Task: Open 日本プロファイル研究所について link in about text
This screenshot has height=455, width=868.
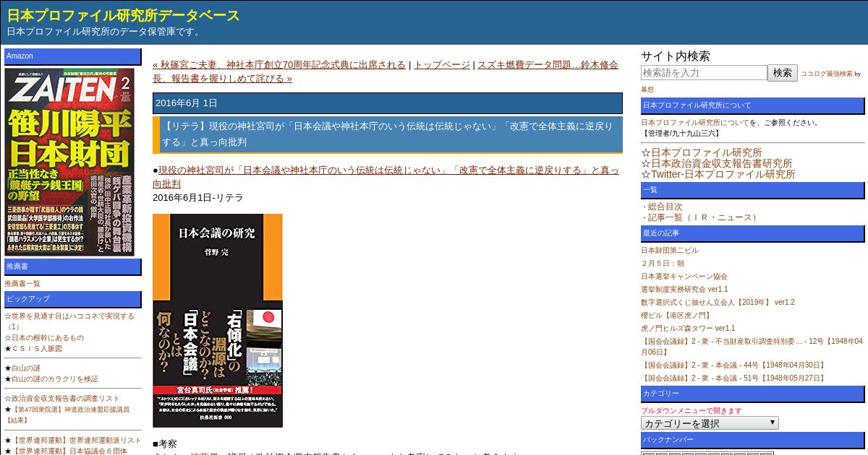Action: [x=695, y=123]
